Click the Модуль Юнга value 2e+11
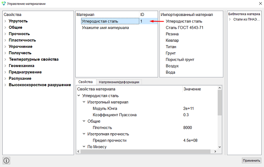 [188, 109]
